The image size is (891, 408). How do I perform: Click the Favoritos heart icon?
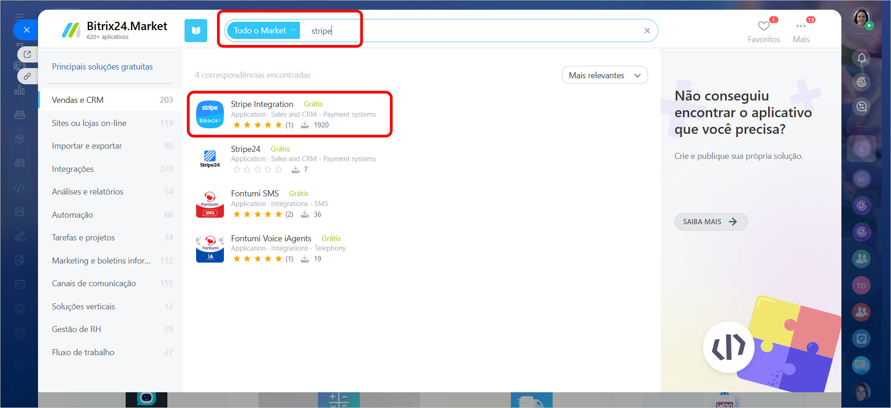(x=764, y=26)
